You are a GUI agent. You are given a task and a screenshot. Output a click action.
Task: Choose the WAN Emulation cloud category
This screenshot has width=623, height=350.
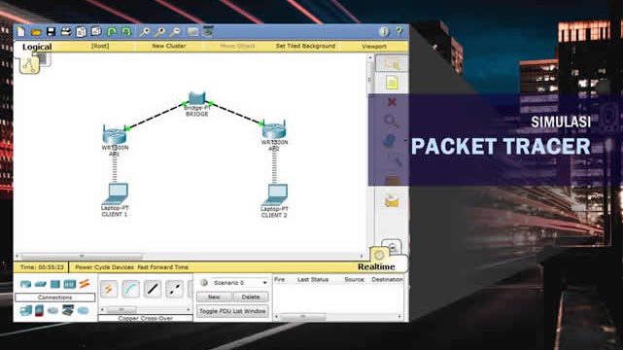(x=52, y=310)
